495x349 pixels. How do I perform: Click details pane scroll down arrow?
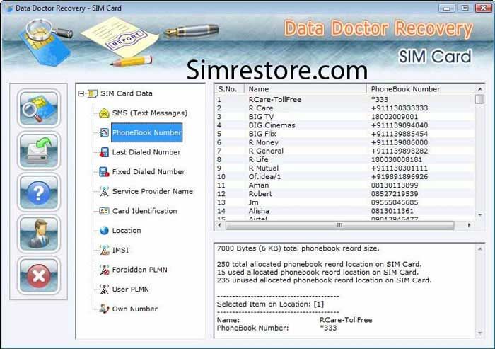(480, 333)
